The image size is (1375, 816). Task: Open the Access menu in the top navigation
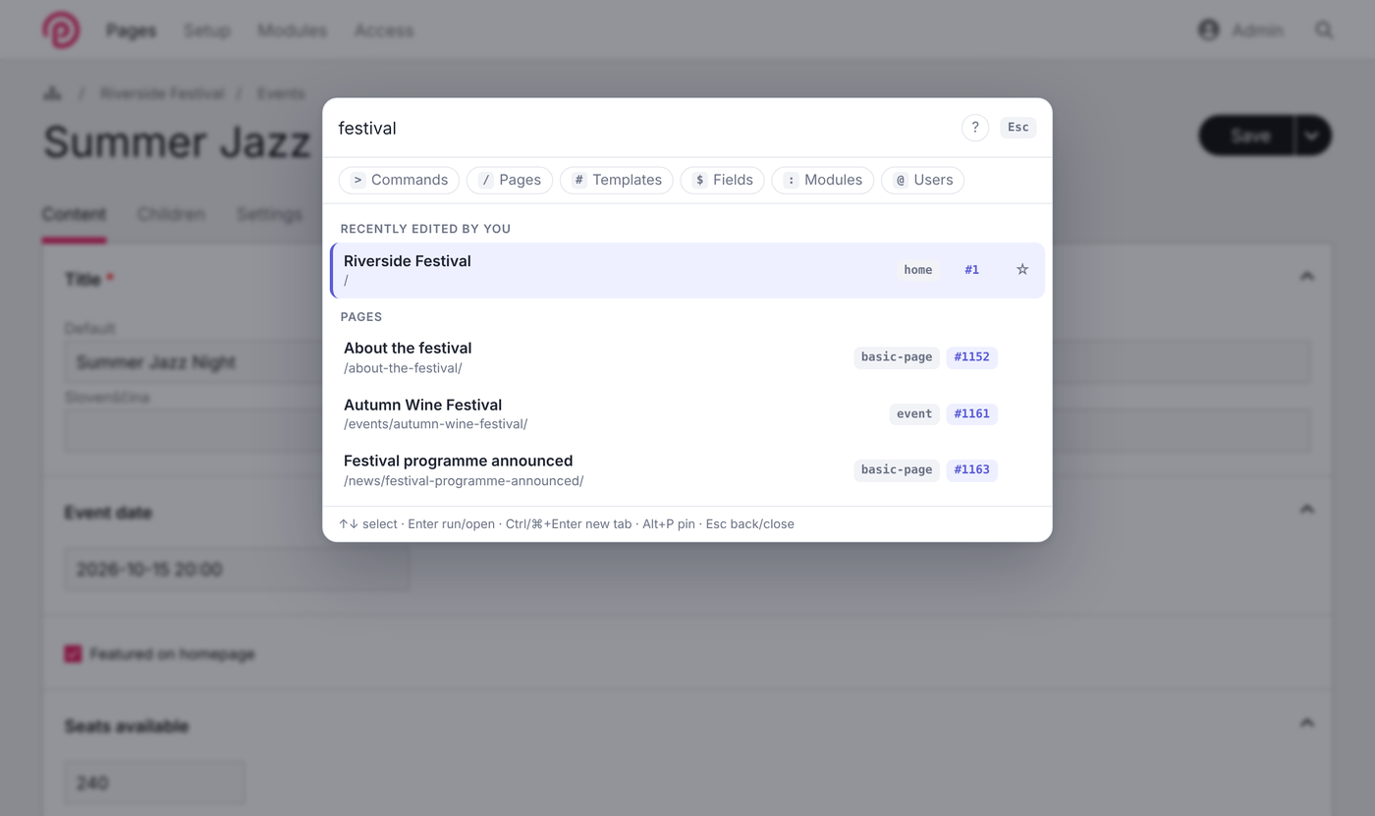tap(384, 30)
